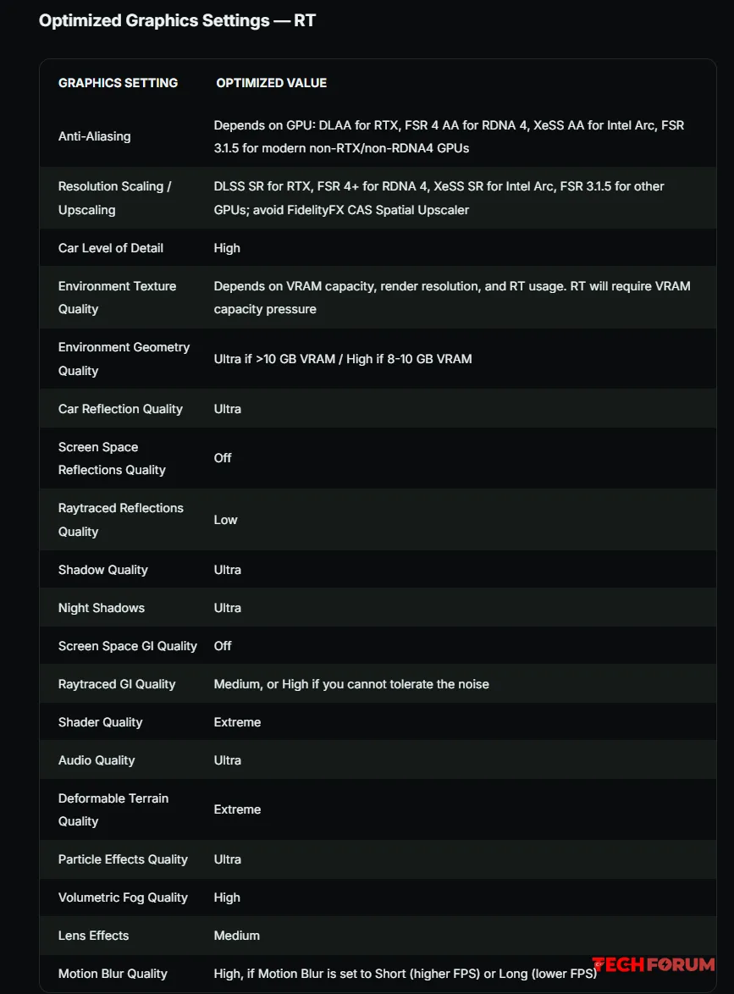Click the Night Shadows label
The height and width of the screenshot is (994, 734).
coord(102,608)
